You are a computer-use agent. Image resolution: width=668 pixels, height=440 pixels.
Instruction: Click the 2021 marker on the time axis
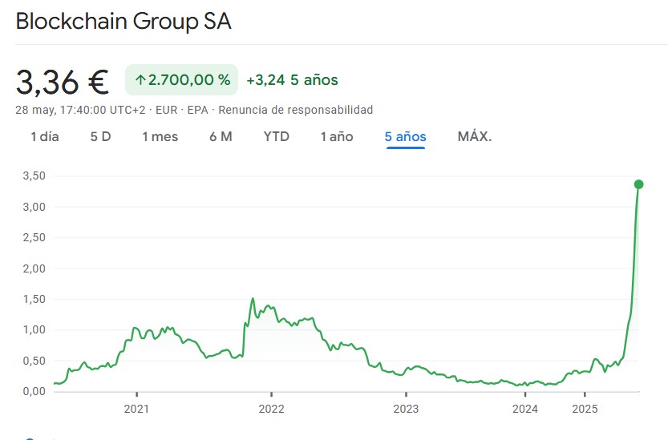137,407
